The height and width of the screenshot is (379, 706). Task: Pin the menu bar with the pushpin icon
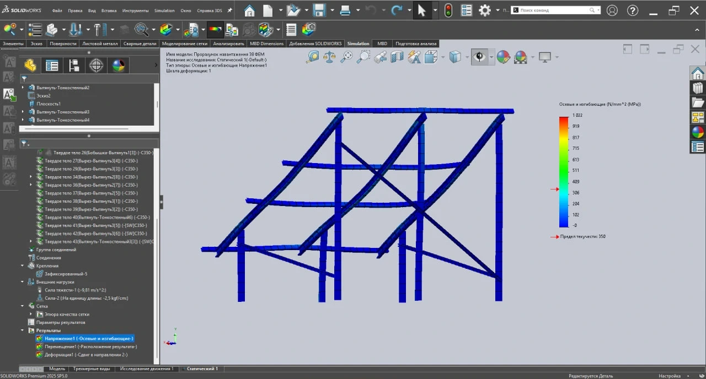pos(229,10)
